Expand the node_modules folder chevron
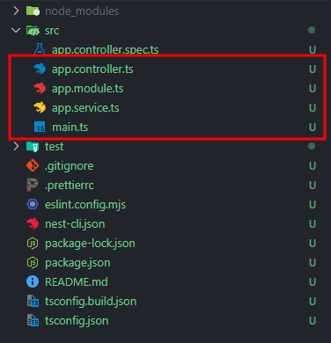The height and width of the screenshot is (343, 331). [x=16, y=11]
